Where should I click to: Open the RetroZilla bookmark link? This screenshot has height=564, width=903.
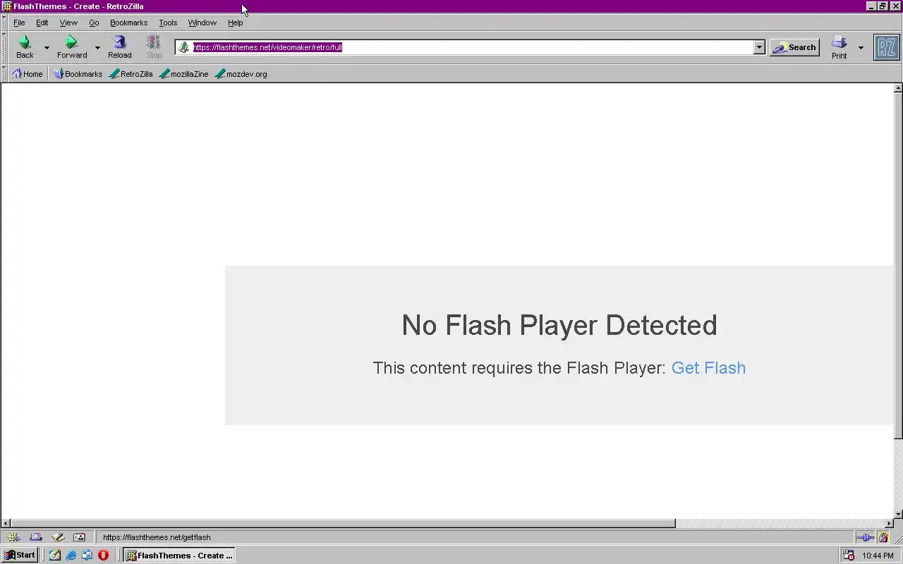[131, 73]
